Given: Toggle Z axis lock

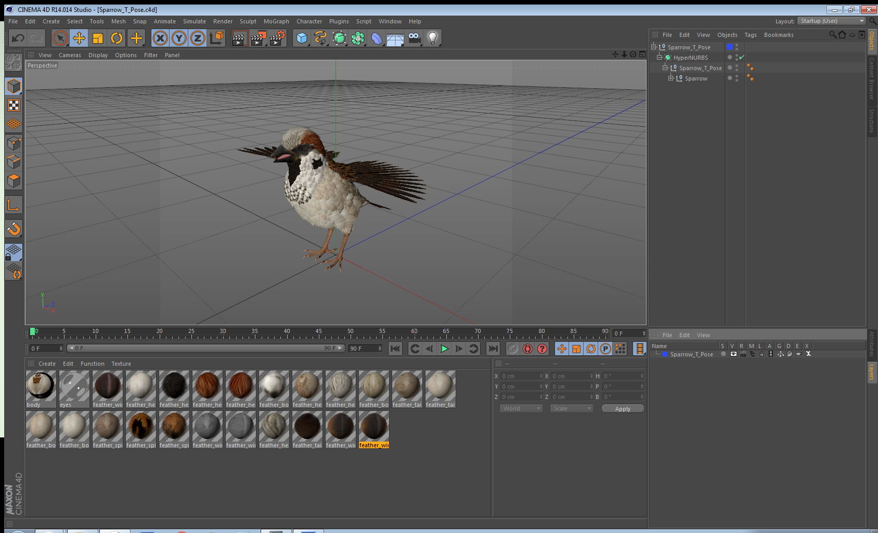Looking at the screenshot, I should (x=198, y=38).
